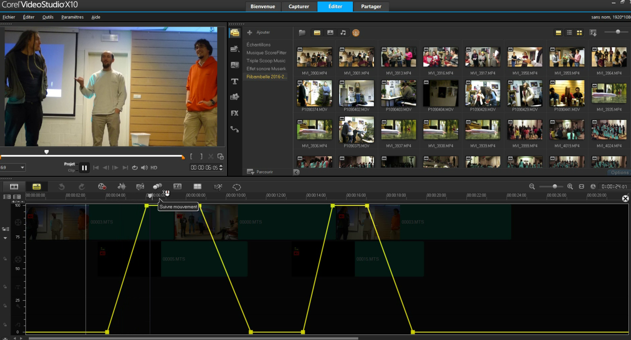Select Projet play mode
631x340 pixels.
70,164
